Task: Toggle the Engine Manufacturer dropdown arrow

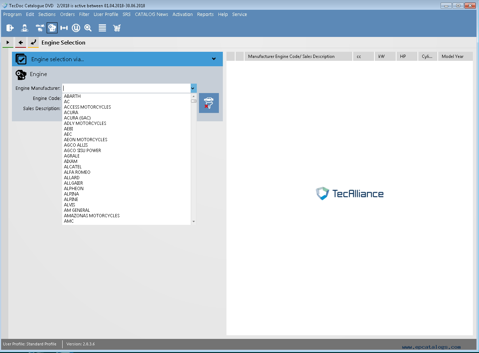Action: [193, 88]
